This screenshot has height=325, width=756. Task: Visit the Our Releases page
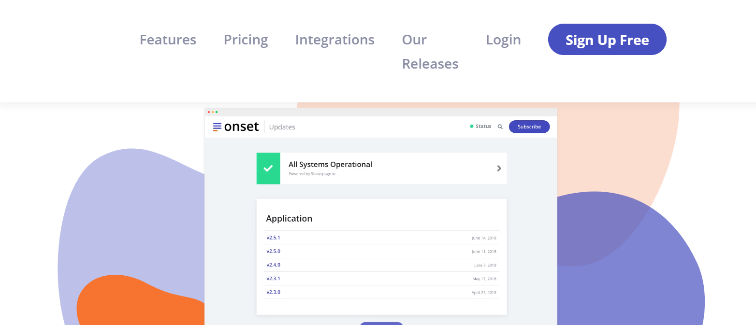tap(430, 52)
